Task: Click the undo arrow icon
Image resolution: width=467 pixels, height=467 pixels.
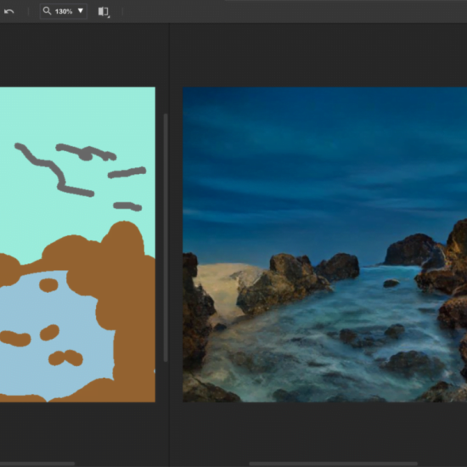Action: pyautogui.click(x=9, y=12)
